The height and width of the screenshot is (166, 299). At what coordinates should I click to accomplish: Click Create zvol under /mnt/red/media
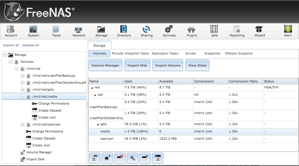(47, 117)
